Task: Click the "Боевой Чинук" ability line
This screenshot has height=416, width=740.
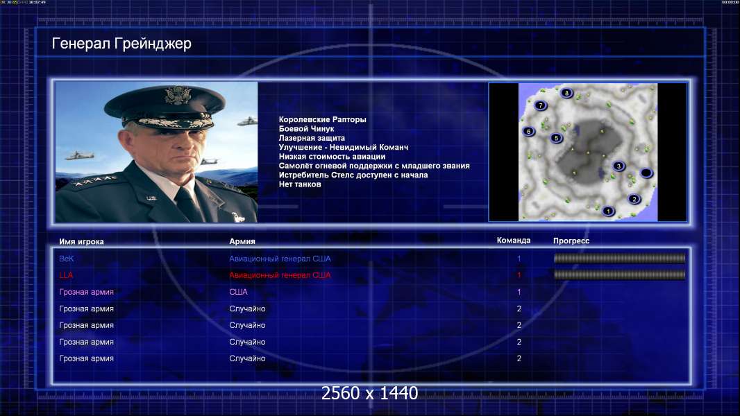Action: [x=306, y=129]
